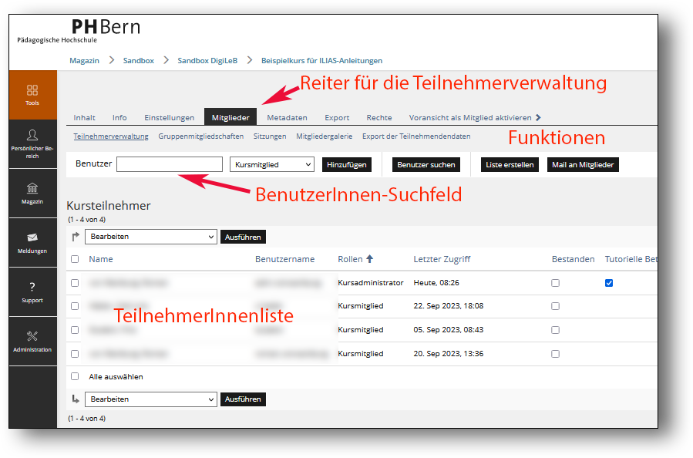Sort by the Benutzername column header
The width and height of the screenshot is (693, 458).
coord(284,259)
